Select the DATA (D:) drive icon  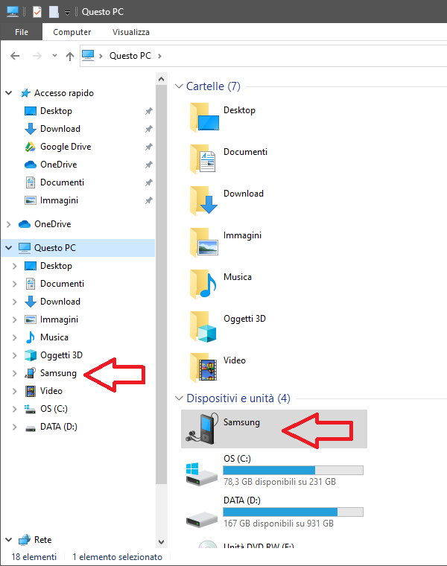pos(202,520)
